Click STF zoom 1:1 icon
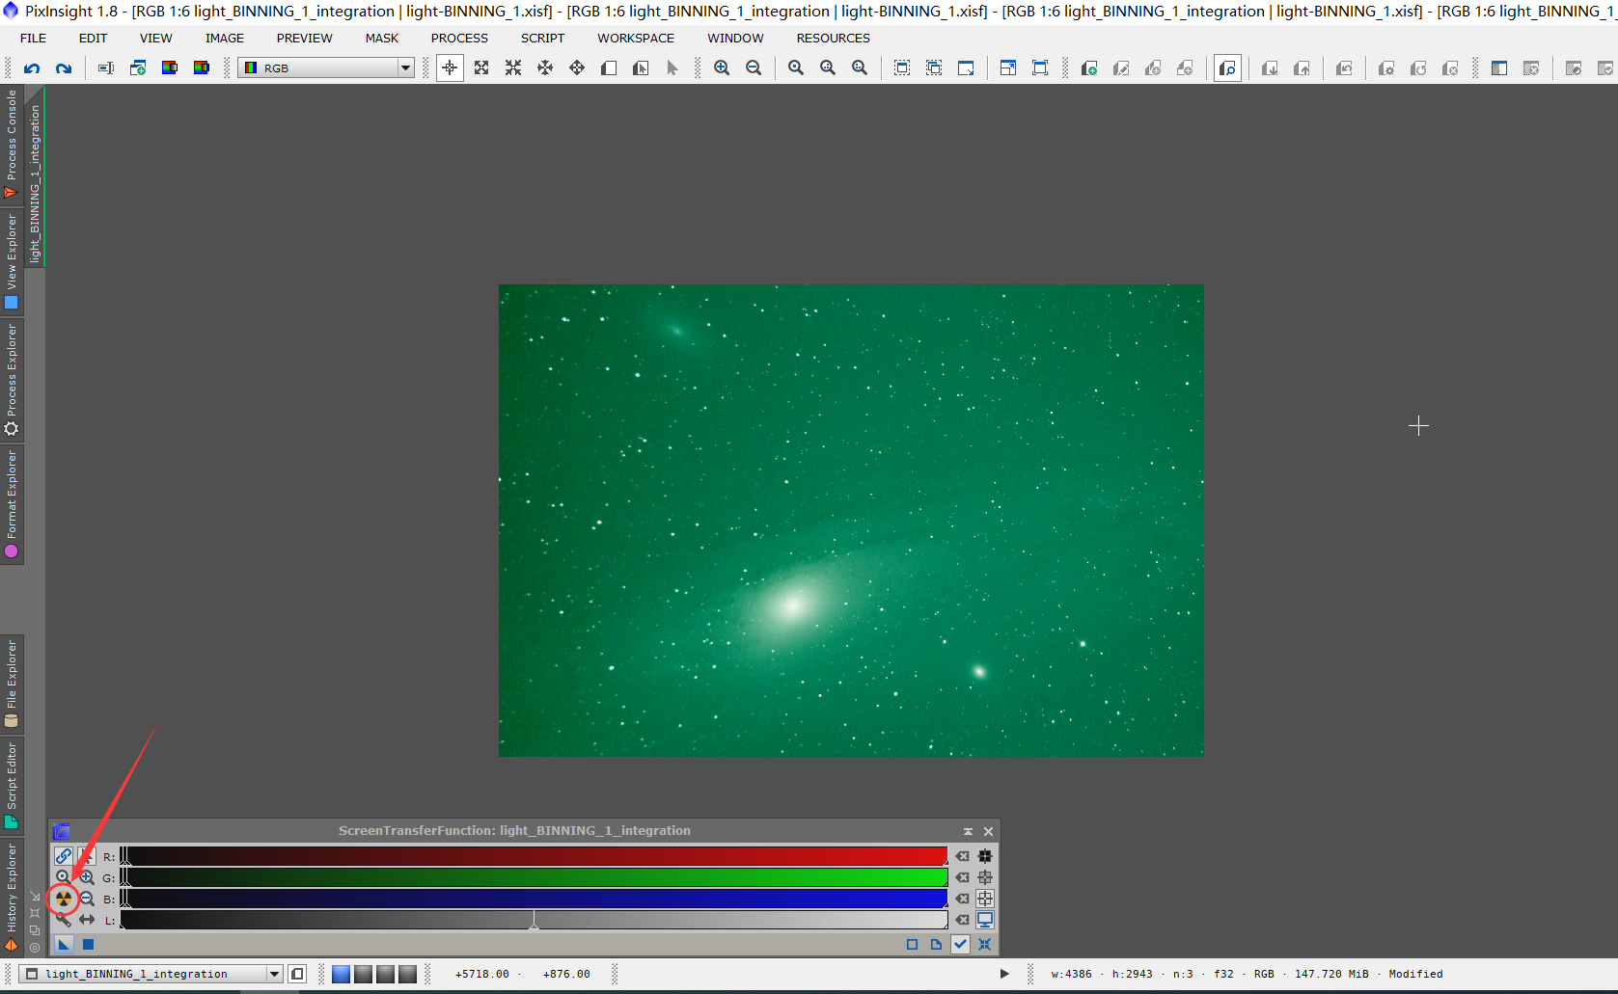Screen dimensions: 1618x994 point(64,877)
